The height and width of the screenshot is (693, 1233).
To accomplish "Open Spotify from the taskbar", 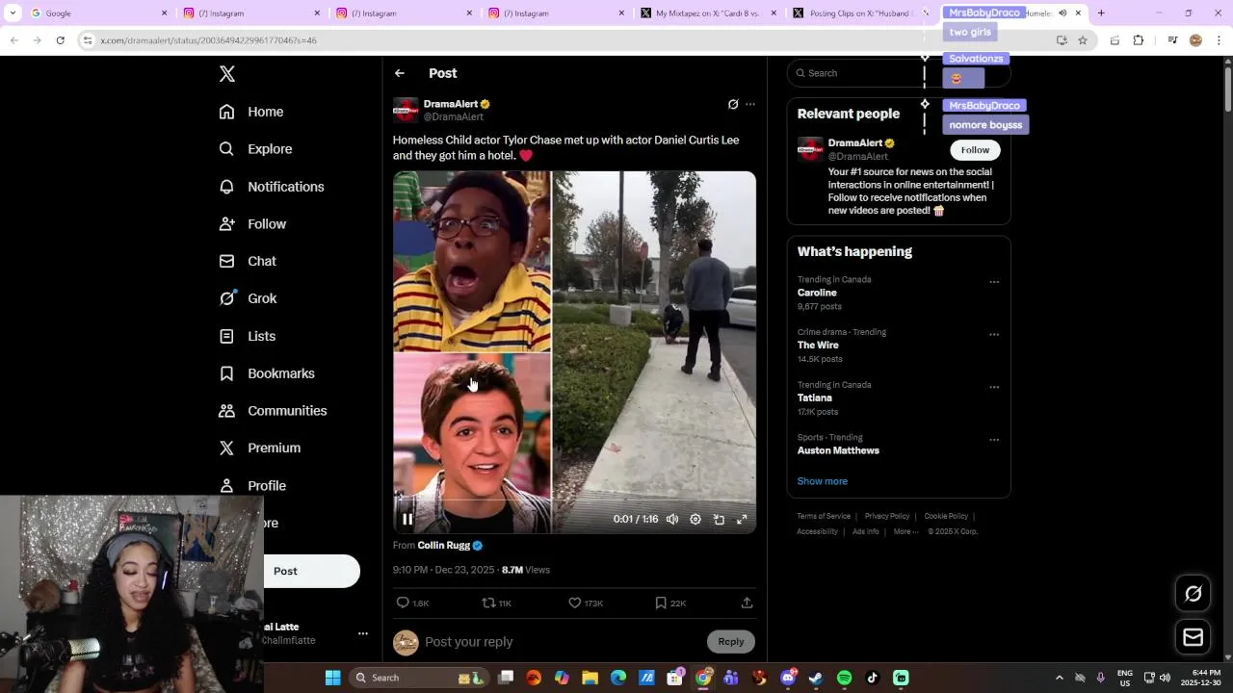I will (845, 678).
